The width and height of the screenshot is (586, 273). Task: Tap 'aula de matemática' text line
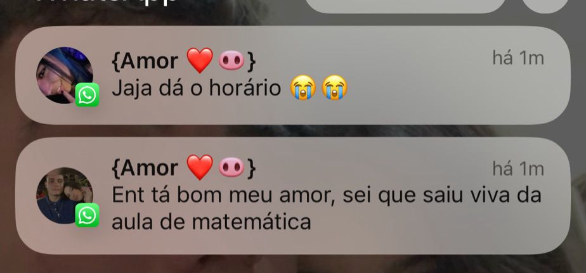pyautogui.click(x=211, y=222)
